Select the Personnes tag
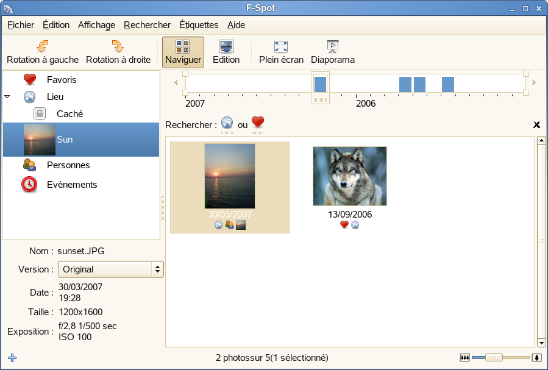The height and width of the screenshot is (370, 548). pos(68,165)
